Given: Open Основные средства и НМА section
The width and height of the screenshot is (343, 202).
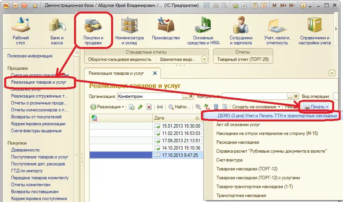Looking at the screenshot, I should [x=203, y=30].
